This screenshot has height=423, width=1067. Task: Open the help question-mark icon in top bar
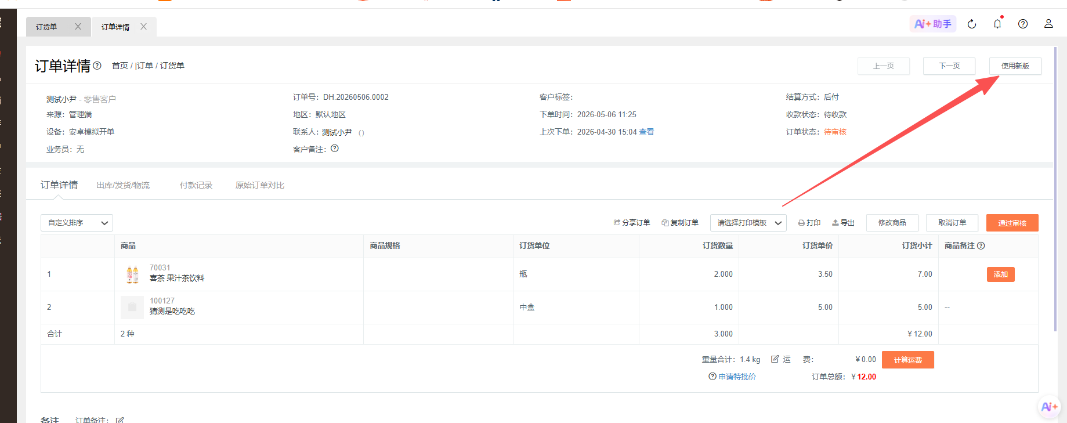[x=1023, y=24]
